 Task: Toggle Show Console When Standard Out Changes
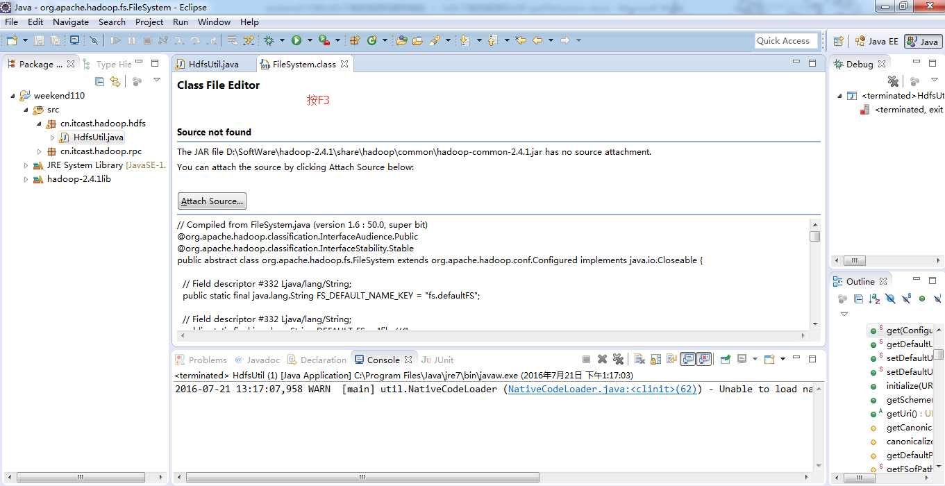[x=688, y=359]
